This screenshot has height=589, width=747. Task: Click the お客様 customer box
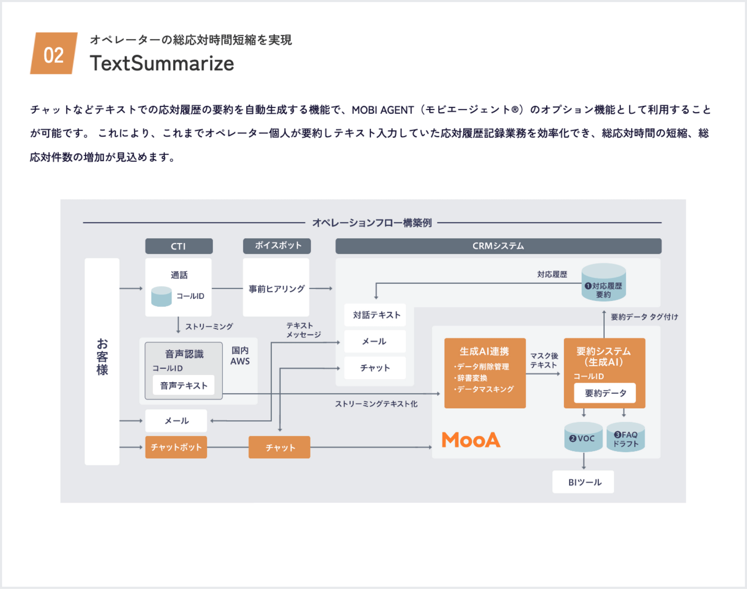pos(102,362)
